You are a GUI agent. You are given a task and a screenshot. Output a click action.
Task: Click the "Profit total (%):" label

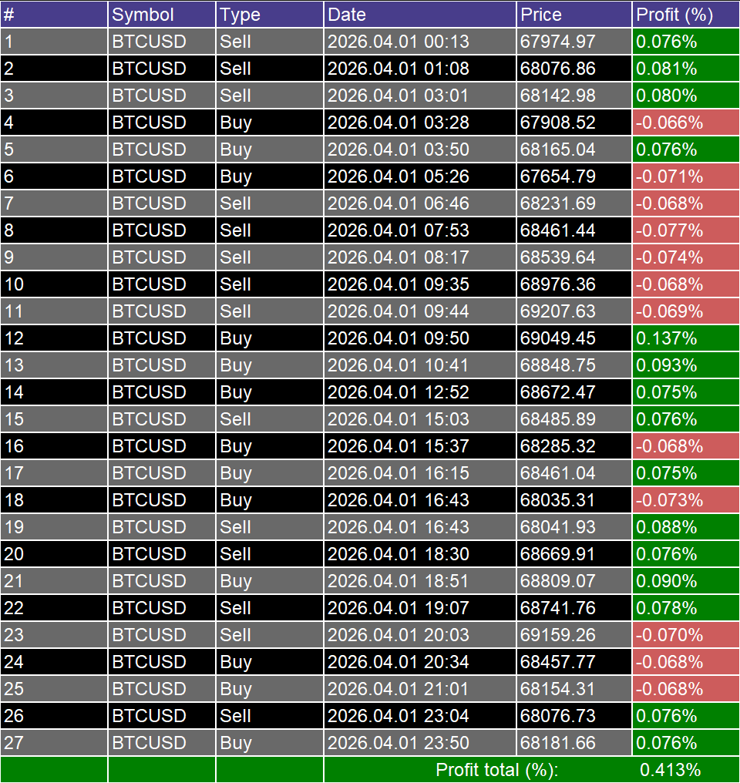click(496, 770)
